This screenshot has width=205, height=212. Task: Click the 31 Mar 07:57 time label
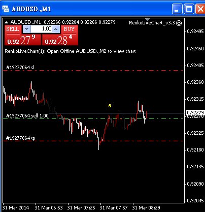point(114,207)
